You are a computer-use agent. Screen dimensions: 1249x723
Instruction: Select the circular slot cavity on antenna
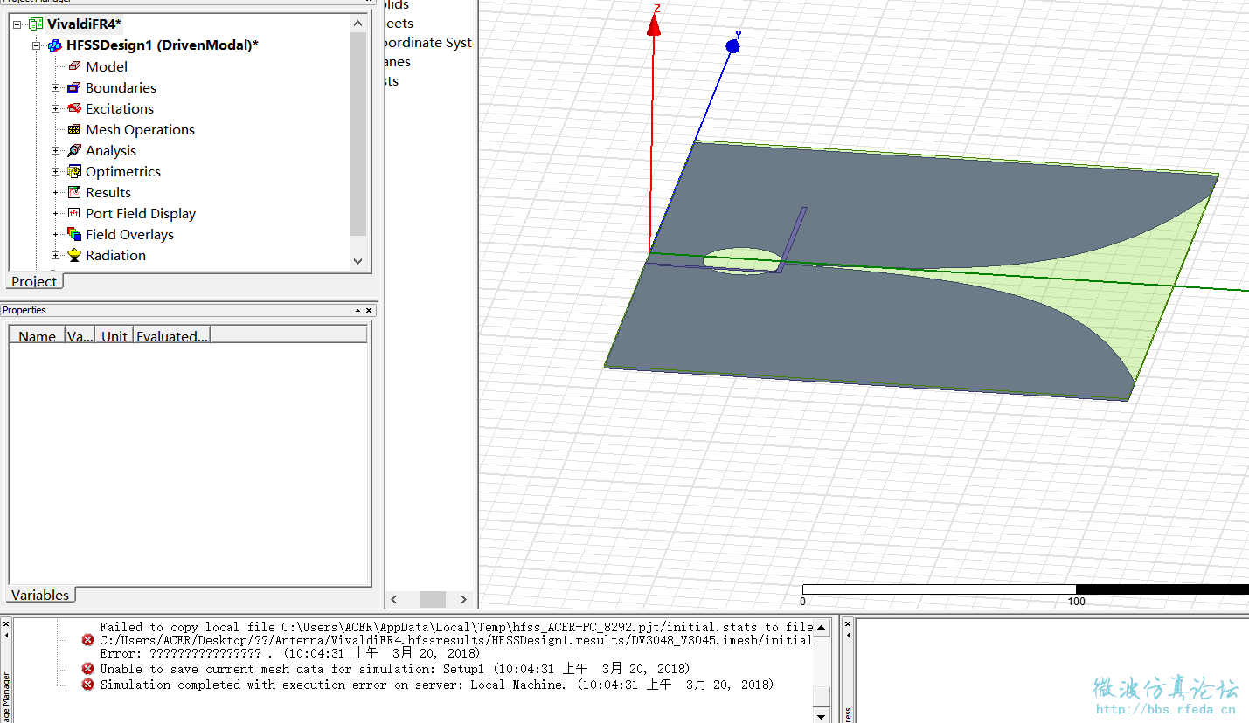tap(743, 260)
